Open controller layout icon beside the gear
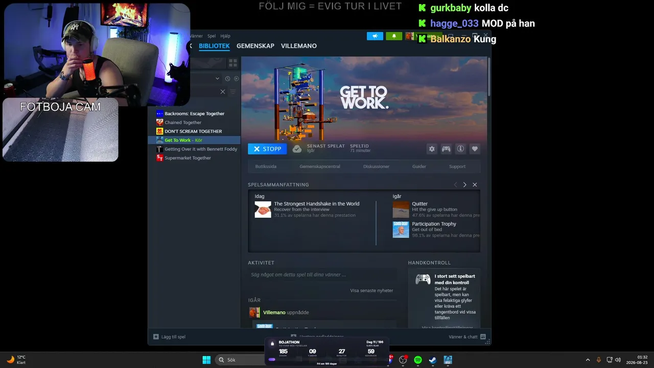This screenshot has width=654, height=368. pos(446,149)
